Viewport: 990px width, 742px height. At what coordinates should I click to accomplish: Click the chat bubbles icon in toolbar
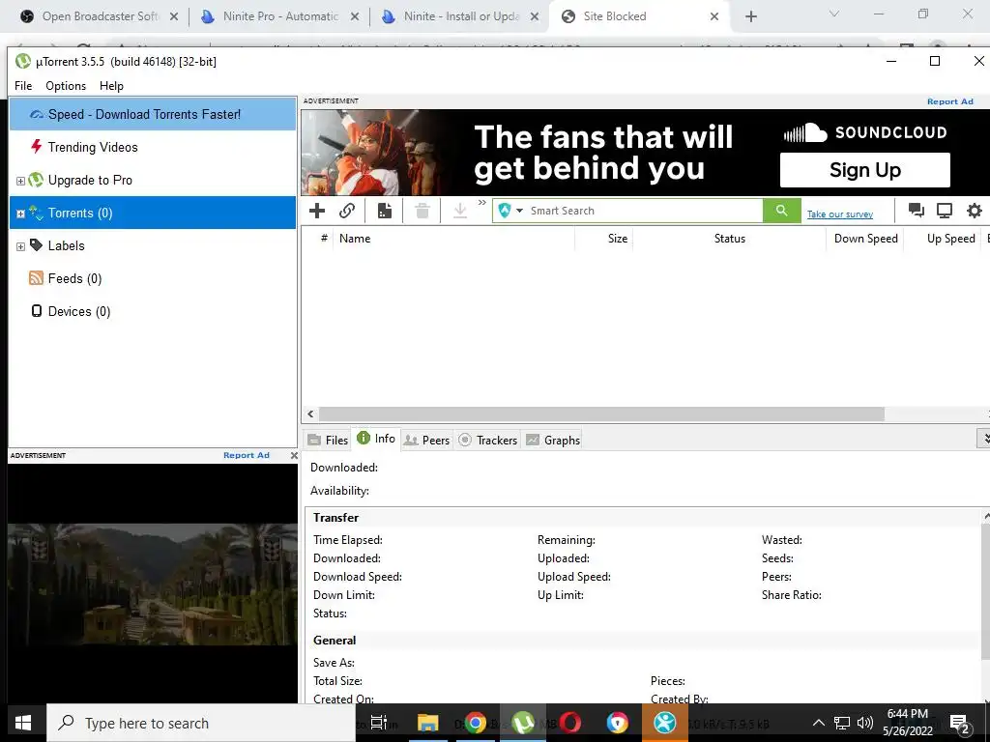click(917, 211)
